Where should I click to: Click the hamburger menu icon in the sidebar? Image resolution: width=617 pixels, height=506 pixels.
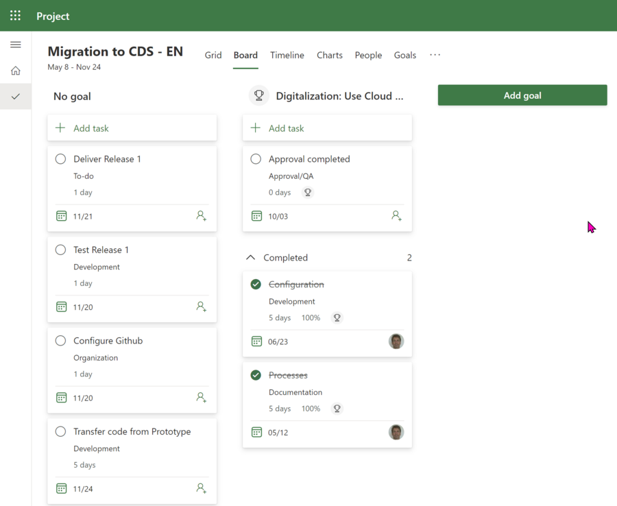click(15, 44)
